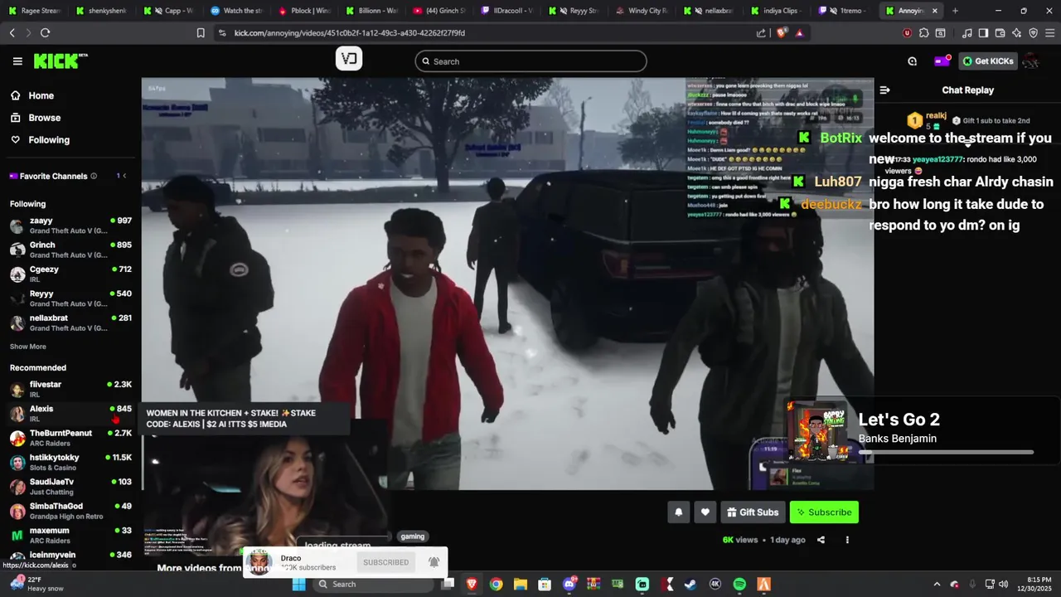Click the SUBSCRIBED button for Draco
1061x597 pixels.
coord(385,562)
